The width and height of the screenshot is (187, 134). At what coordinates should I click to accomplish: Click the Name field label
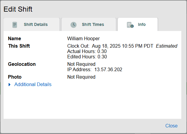14,39
